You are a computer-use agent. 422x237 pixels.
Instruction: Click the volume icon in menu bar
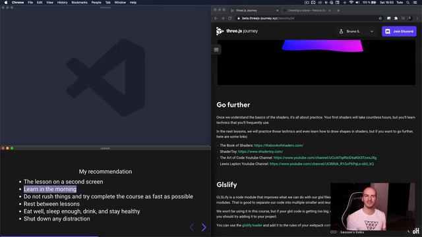(357, 3)
